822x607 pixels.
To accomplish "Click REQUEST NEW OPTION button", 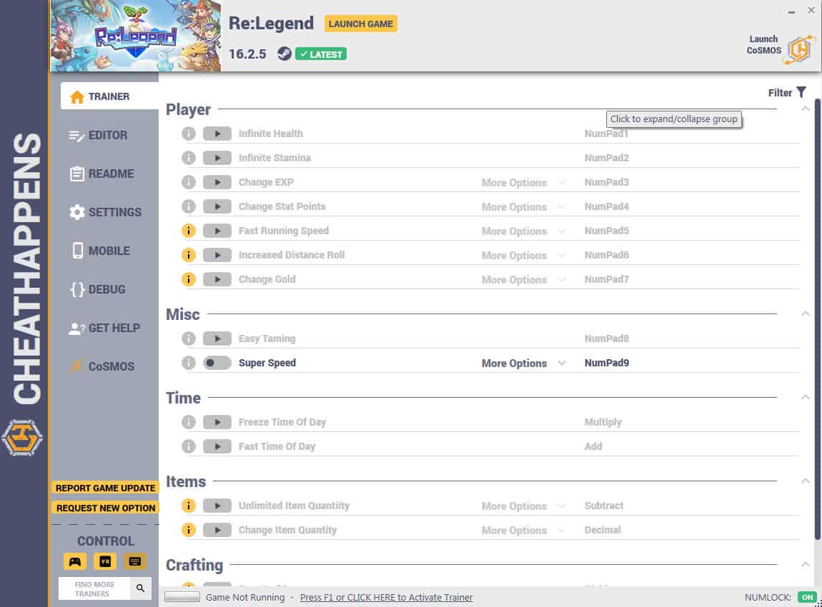I will [x=105, y=508].
